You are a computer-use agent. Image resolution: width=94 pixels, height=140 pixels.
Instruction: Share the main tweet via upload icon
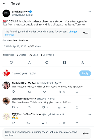pyautogui.click(x=82, y=63)
